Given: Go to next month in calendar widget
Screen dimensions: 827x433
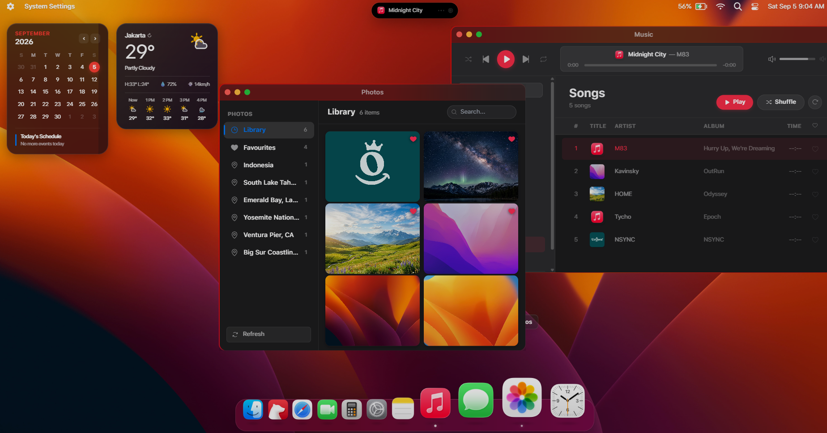Looking at the screenshot, I should pos(95,38).
